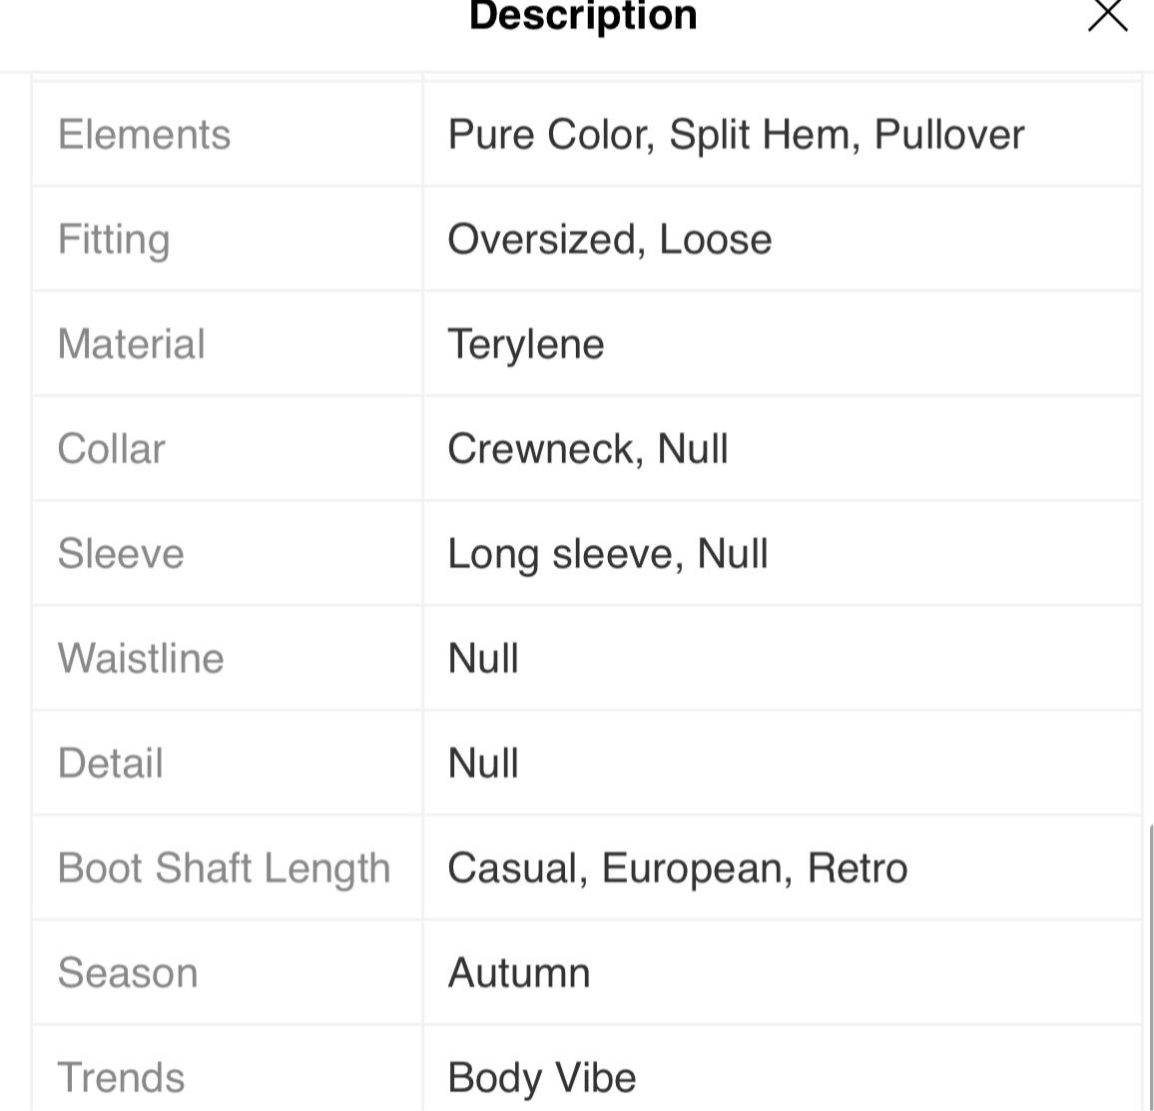Select the Sleeve label
This screenshot has width=1154, height=1111.
[121, 554]
